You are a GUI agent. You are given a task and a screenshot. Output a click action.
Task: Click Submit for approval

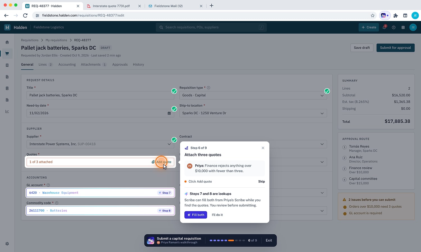coord(395,48)
